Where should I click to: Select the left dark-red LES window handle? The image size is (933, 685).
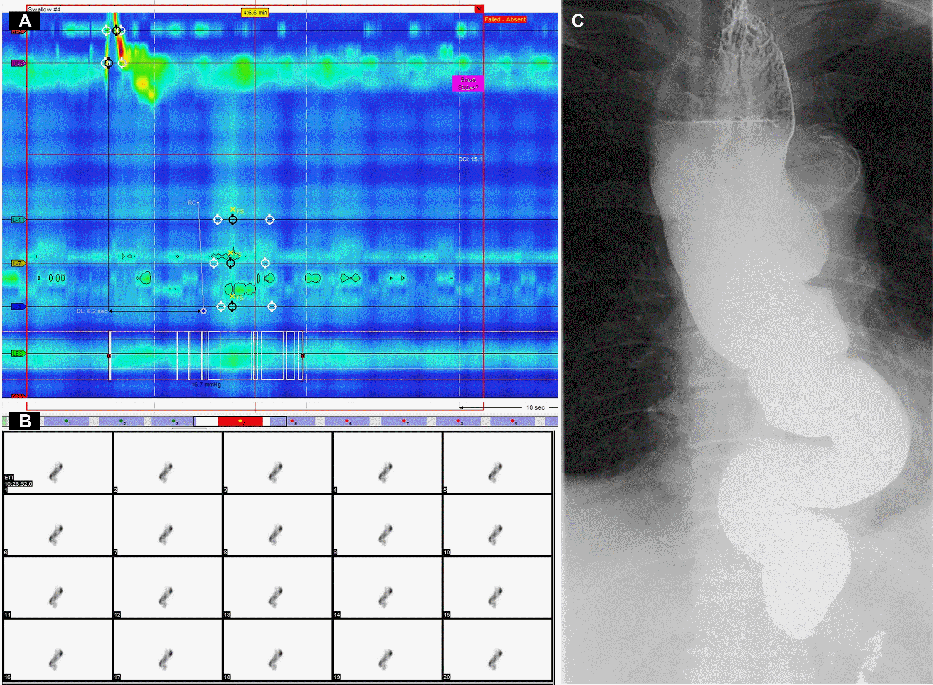[x=109, y=356]
